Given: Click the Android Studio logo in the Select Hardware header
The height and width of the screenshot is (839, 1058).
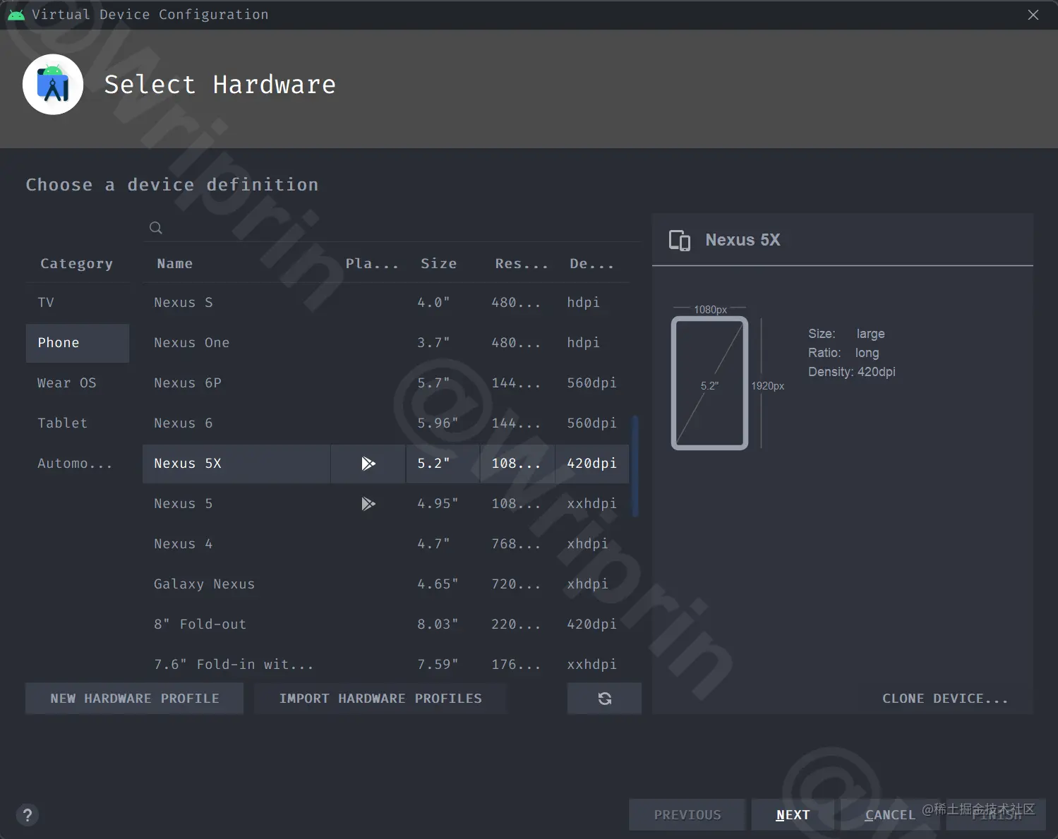Looking at the screenshot, I should (x=53, y=84).
